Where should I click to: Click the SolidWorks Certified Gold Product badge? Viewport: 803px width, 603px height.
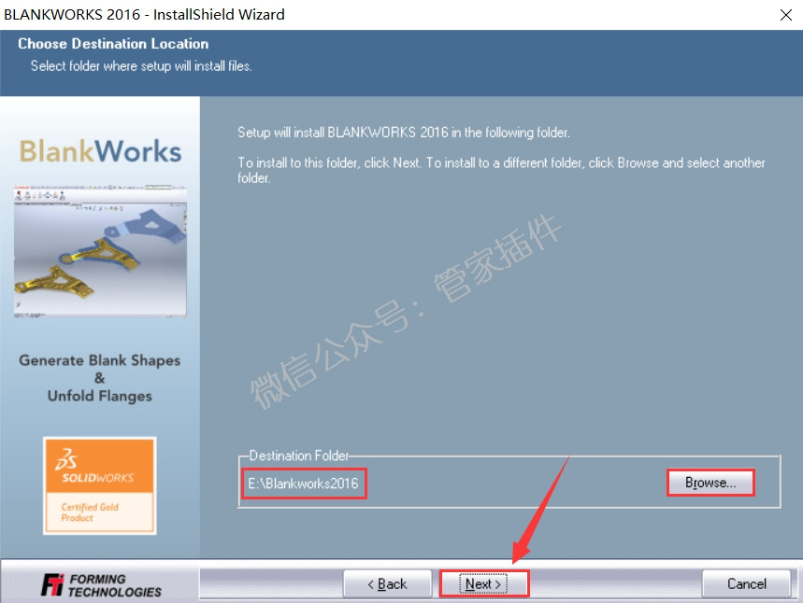tap(100, 485)
